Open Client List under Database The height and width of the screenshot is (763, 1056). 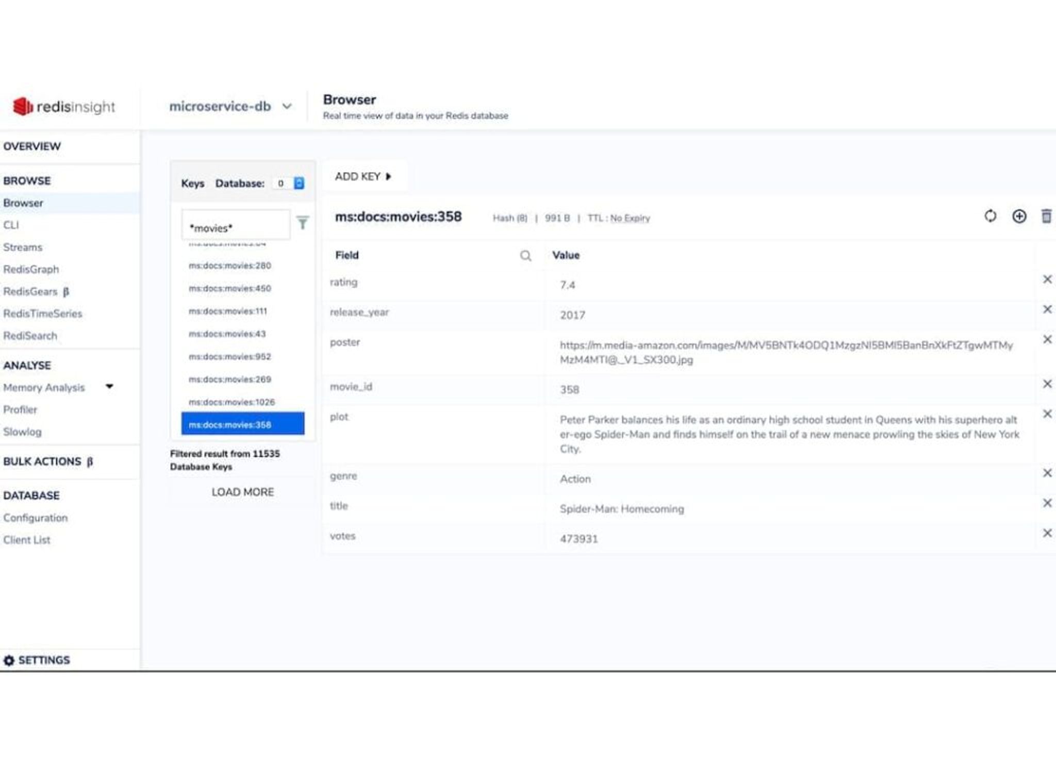click(27, 540)
